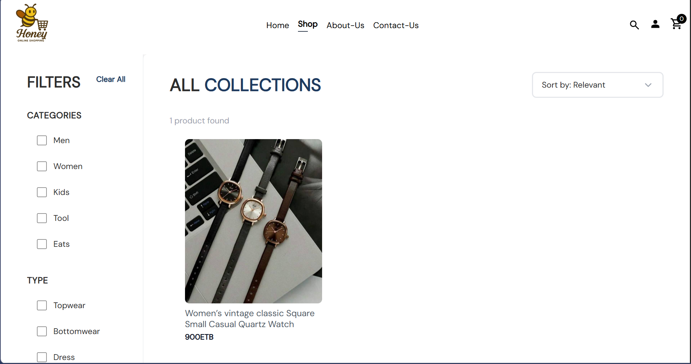Open the user account profile icon
Screen dimensions: 691x364
[x=655, y=24]
